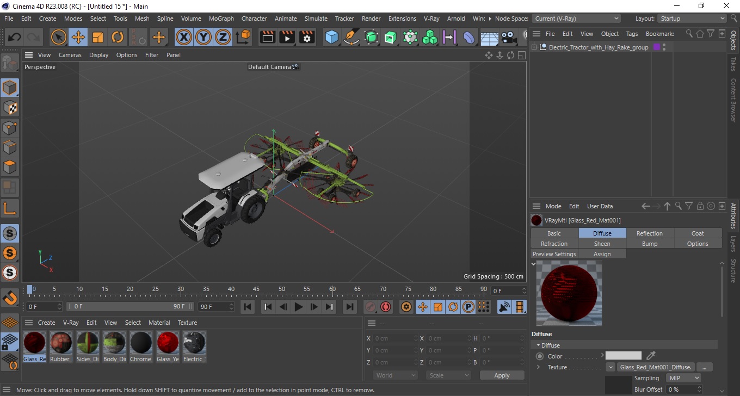Activate the Rotate tool in top toolbar
Screen dimensions: 740x396
click(118, 38)
